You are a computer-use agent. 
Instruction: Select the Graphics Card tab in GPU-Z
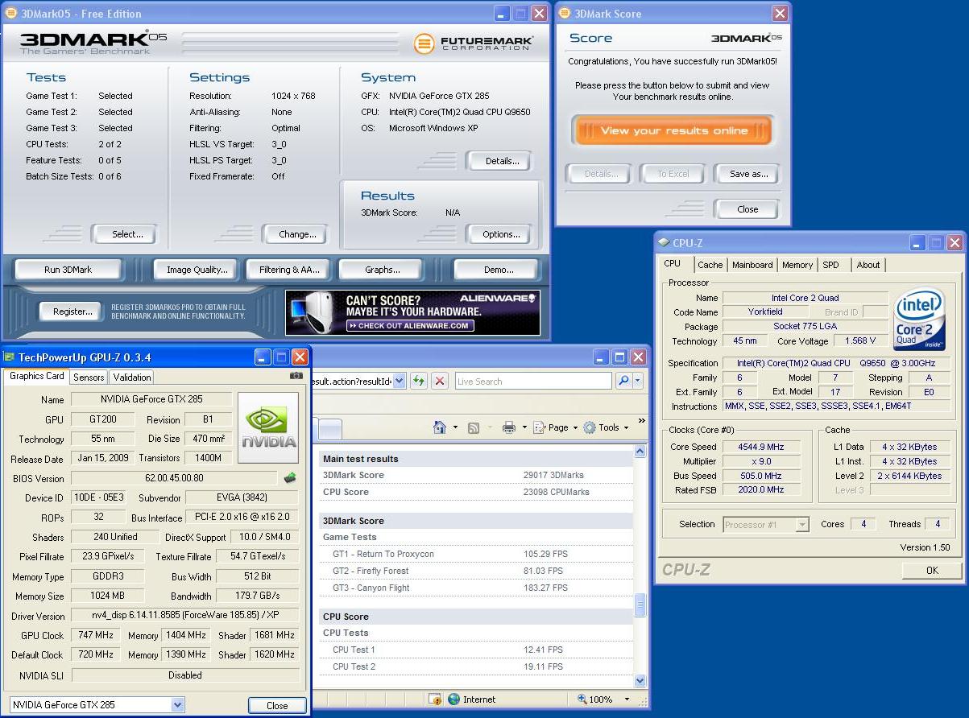37,376
